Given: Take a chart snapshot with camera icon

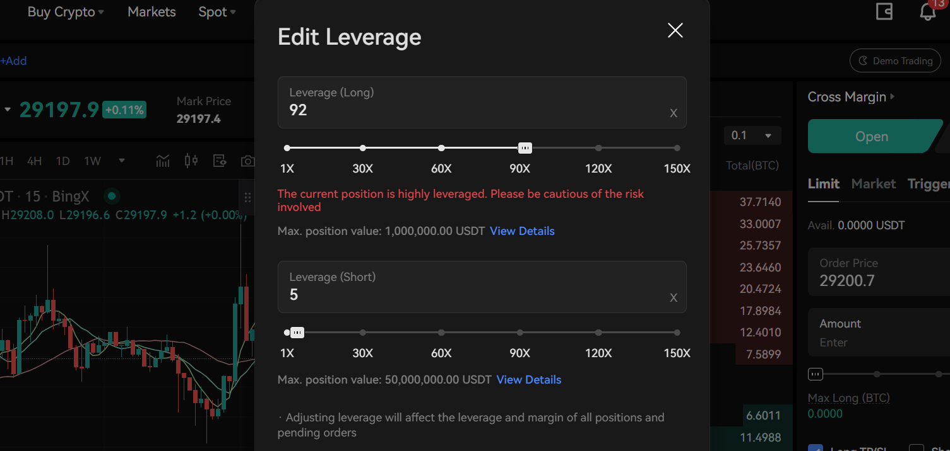Looking at the screenshot, I should tap(247, 161).
